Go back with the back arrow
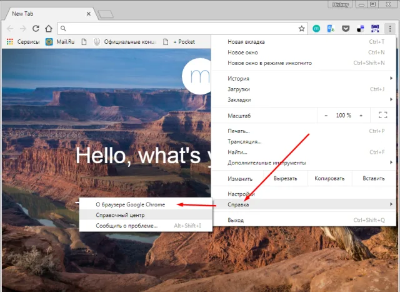Viewport: 400px width, 292px height. (x=10, y=29)
